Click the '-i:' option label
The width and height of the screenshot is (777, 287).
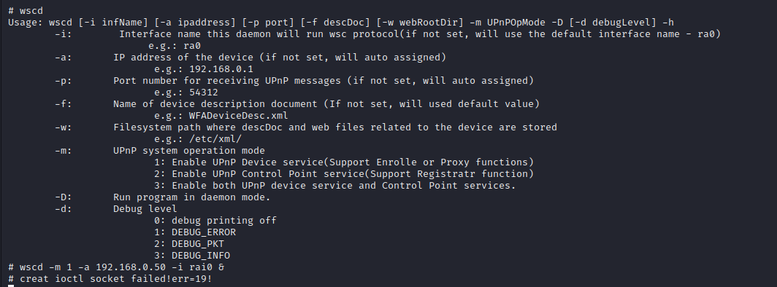(64, 34)
